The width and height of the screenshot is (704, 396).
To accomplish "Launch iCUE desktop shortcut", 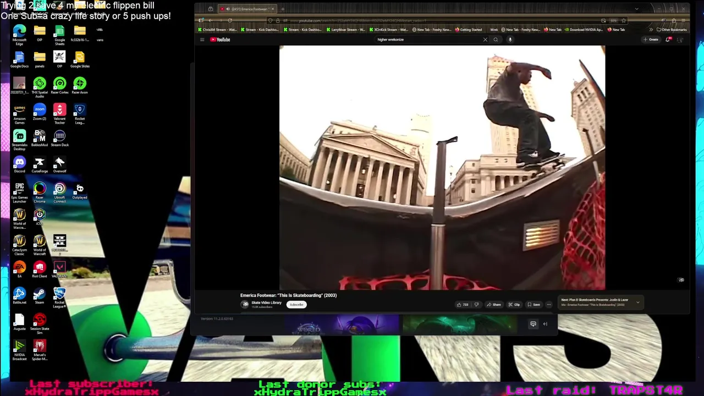I will (x=40, y=217).
